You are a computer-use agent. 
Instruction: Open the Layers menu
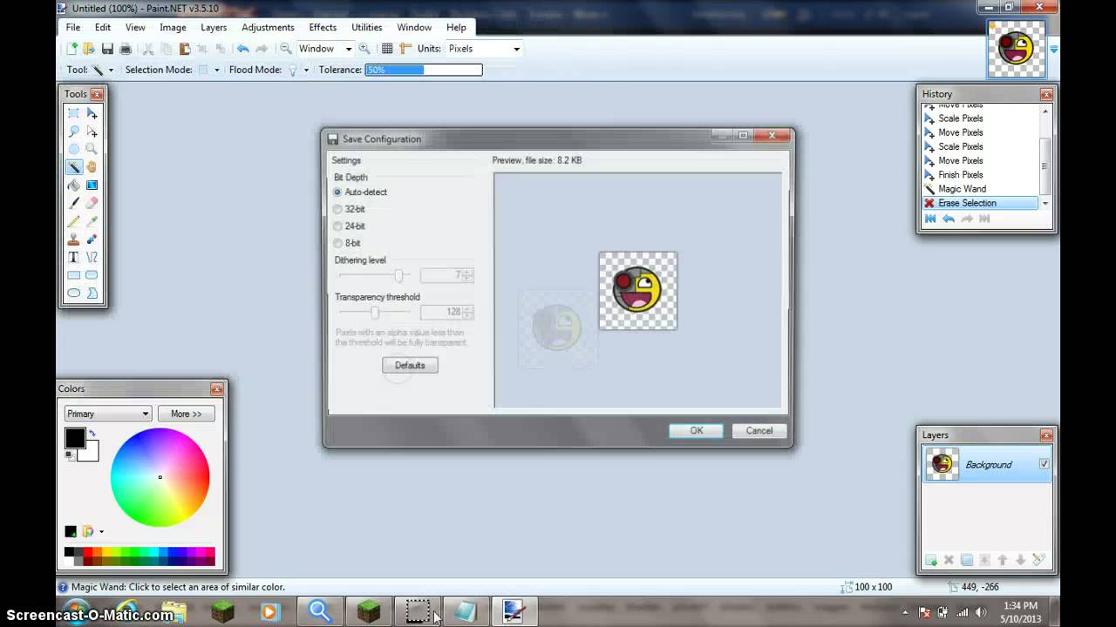(214, 27)
